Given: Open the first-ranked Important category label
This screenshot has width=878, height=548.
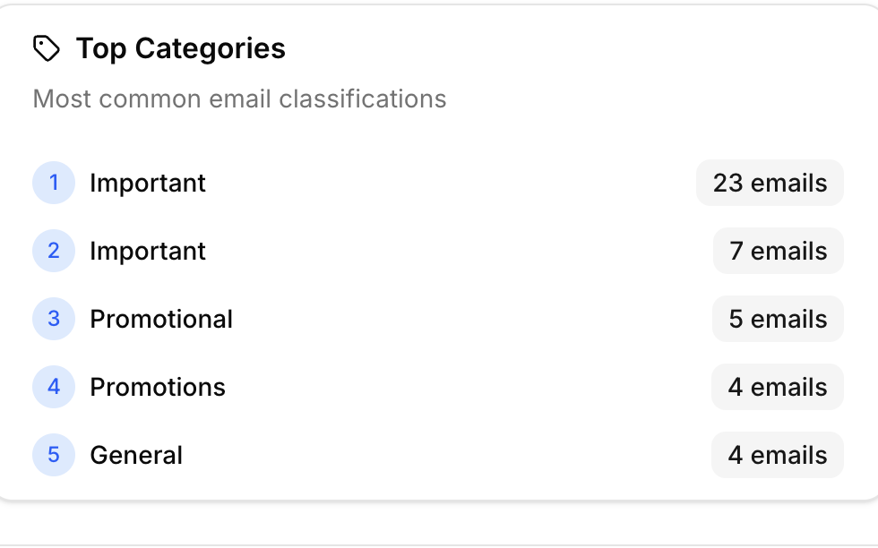Looking at the screenshot, I should click(x=148, y=183).
